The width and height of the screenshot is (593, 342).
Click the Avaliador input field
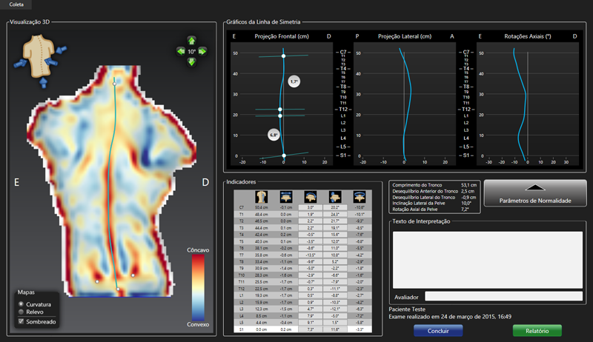coord(504,296)
